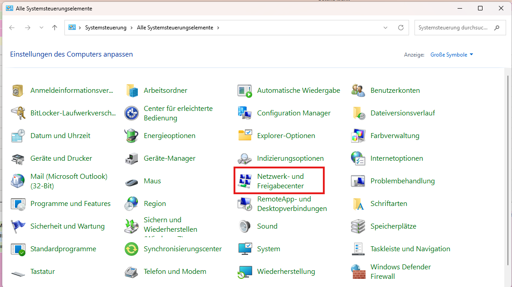Open the BitLocker-Laufwerkverschlüsselung icon
512x287 pixels.
(18, 113)
